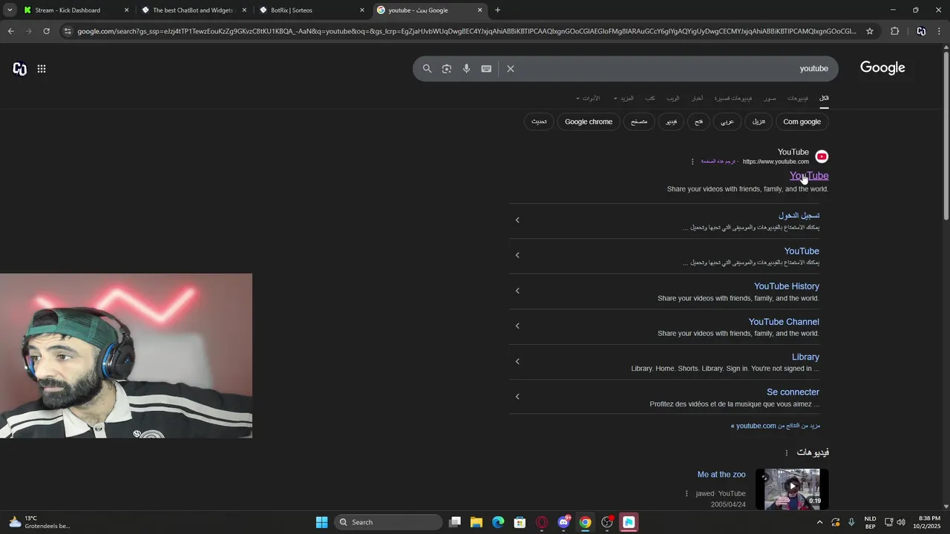Image resolution: width=950 pixels, height=534 pixels.
Task: Open Microsoft Store from taskbar
Action: coord(520,522)
